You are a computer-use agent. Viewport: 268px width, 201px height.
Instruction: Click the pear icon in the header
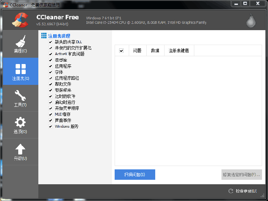click(251, 21)
